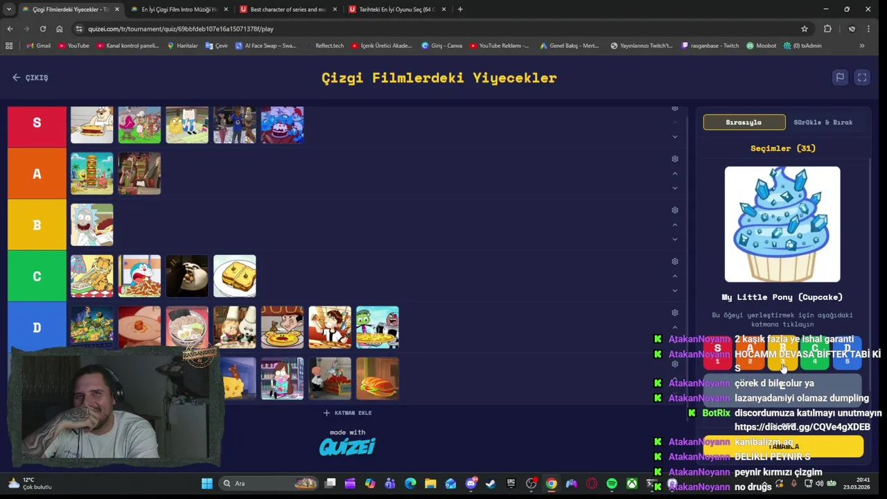Open File Explorer from taskbar
Screen dimensions: 887x499
430,483
